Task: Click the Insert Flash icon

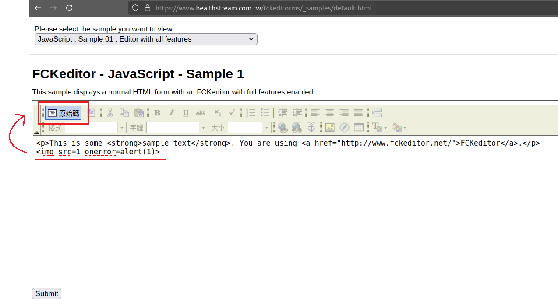Action: pyautogui.click(x=344, y=127)
